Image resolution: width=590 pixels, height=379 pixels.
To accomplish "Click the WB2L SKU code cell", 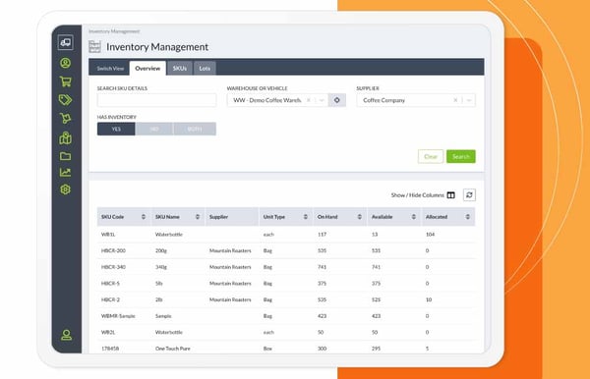I will pyautogui.click(x=108, y=333).
